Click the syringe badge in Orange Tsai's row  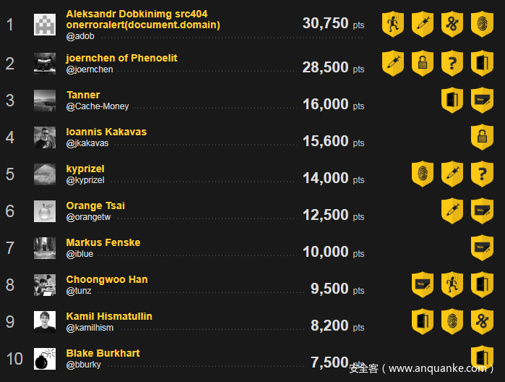point(452,211)
